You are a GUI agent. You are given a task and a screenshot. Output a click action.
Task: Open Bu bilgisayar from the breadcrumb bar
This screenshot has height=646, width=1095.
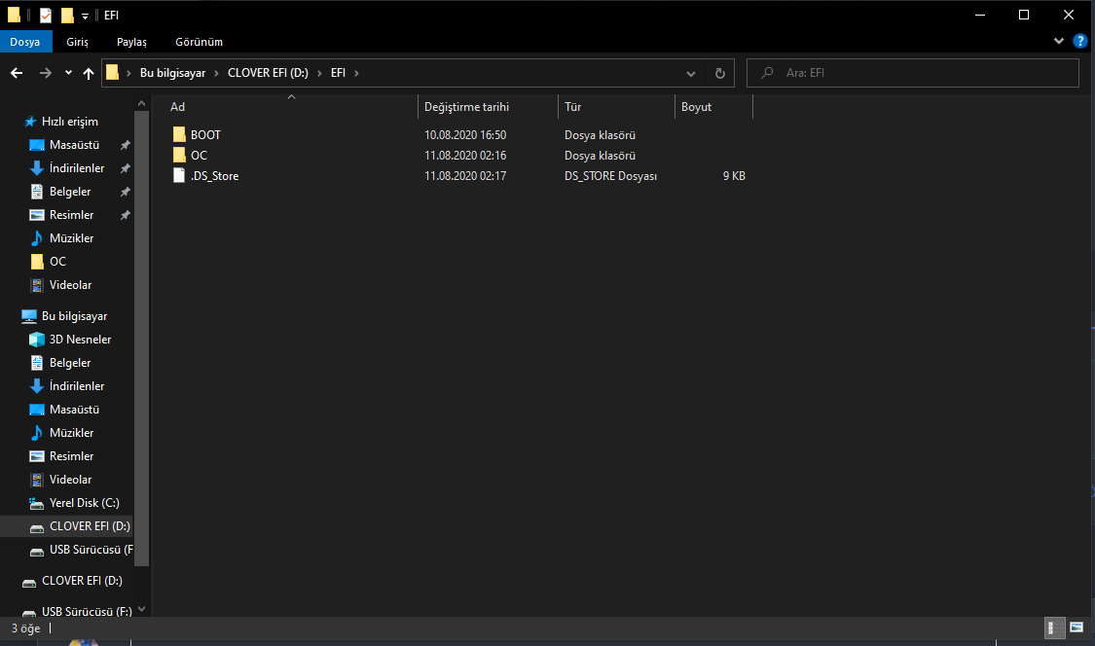point(173,72)
